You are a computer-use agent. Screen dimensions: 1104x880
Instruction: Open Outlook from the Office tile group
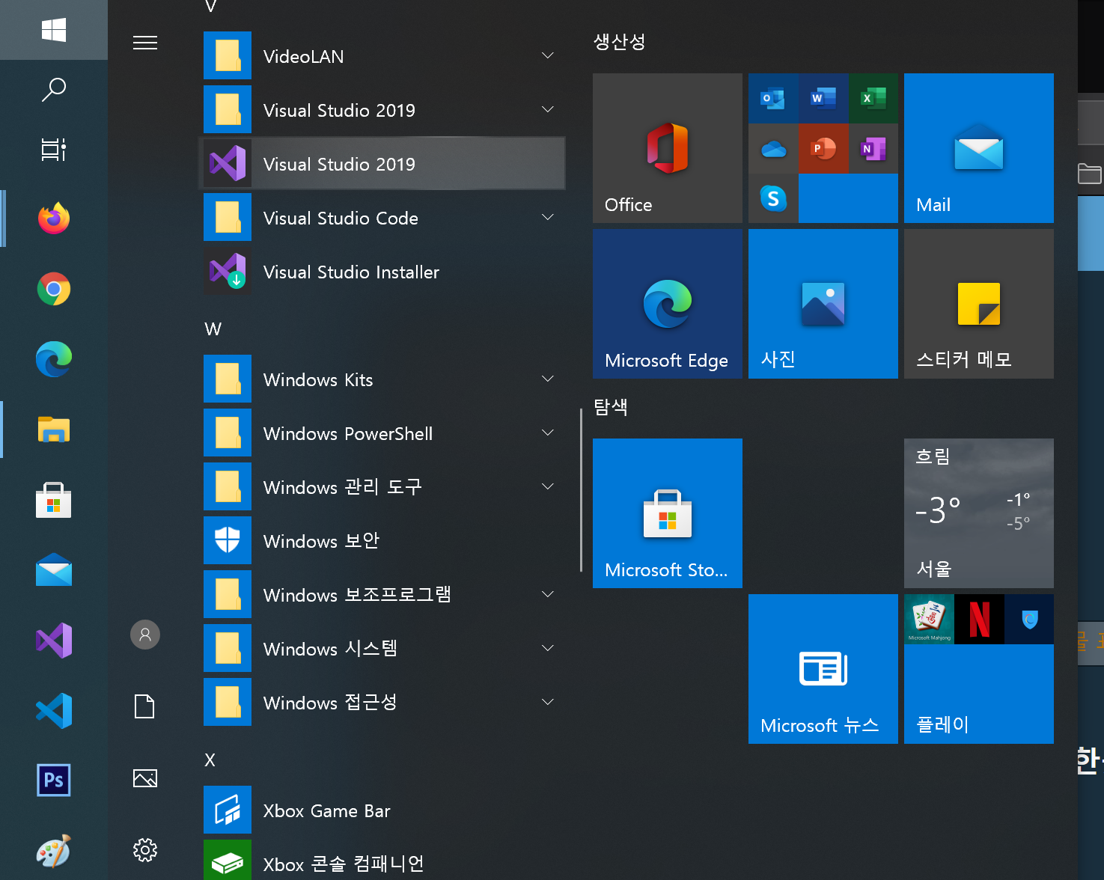pos(772,98)
